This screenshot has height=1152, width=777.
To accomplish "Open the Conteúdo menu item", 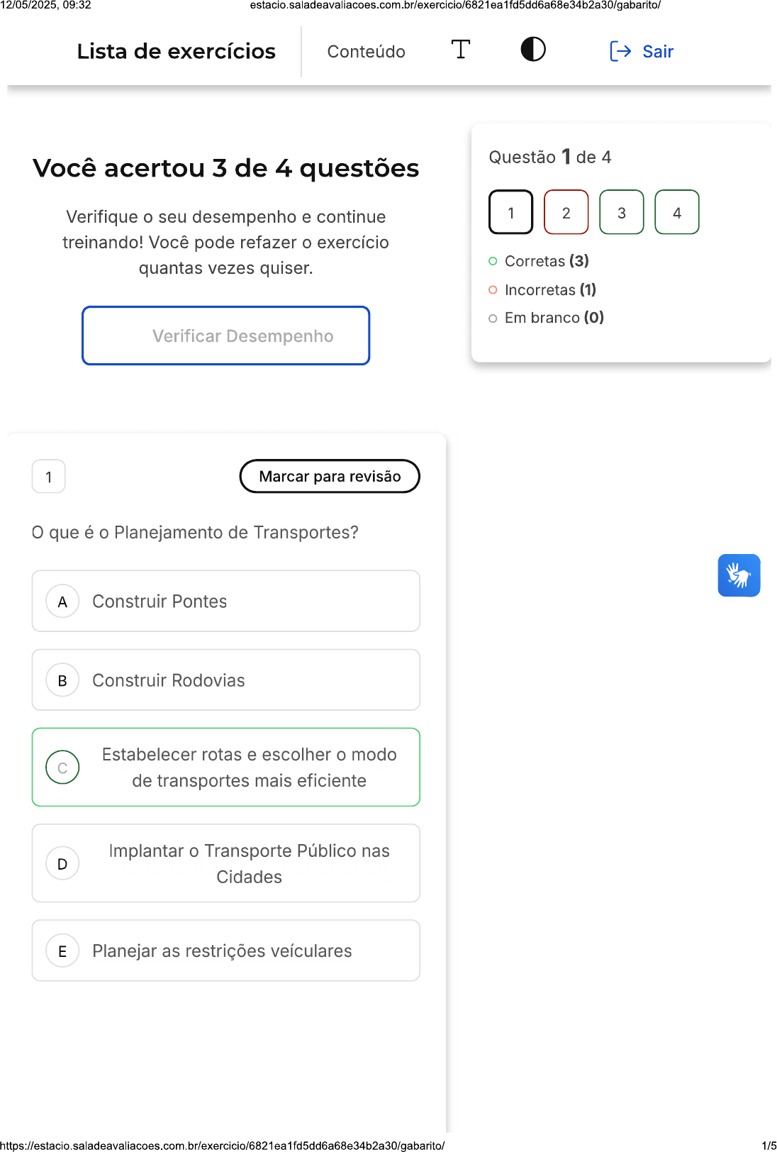I will coord(366,52).
